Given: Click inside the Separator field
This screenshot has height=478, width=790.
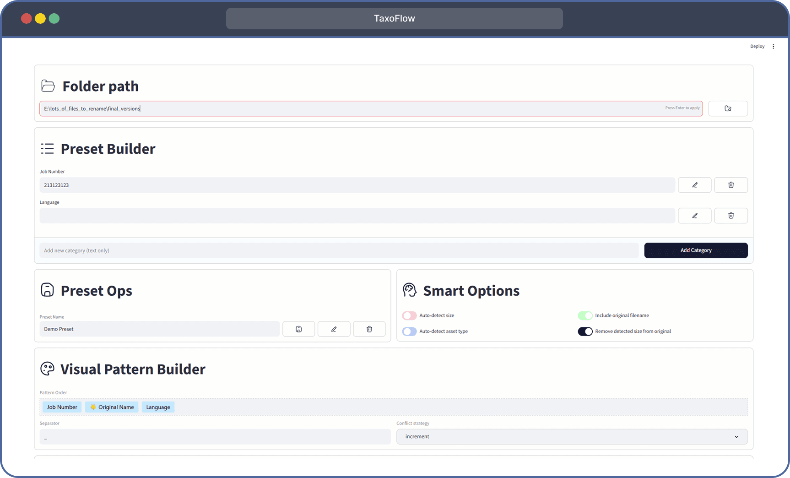Looking at the screenshot, I should tap(215, 436).
